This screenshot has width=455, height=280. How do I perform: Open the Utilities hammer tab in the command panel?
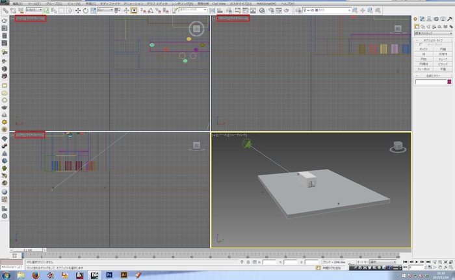(x=448, y=19)
